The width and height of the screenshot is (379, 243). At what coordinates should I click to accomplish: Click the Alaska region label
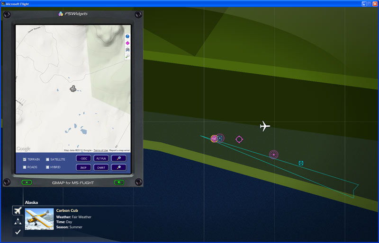pos(31,202)
